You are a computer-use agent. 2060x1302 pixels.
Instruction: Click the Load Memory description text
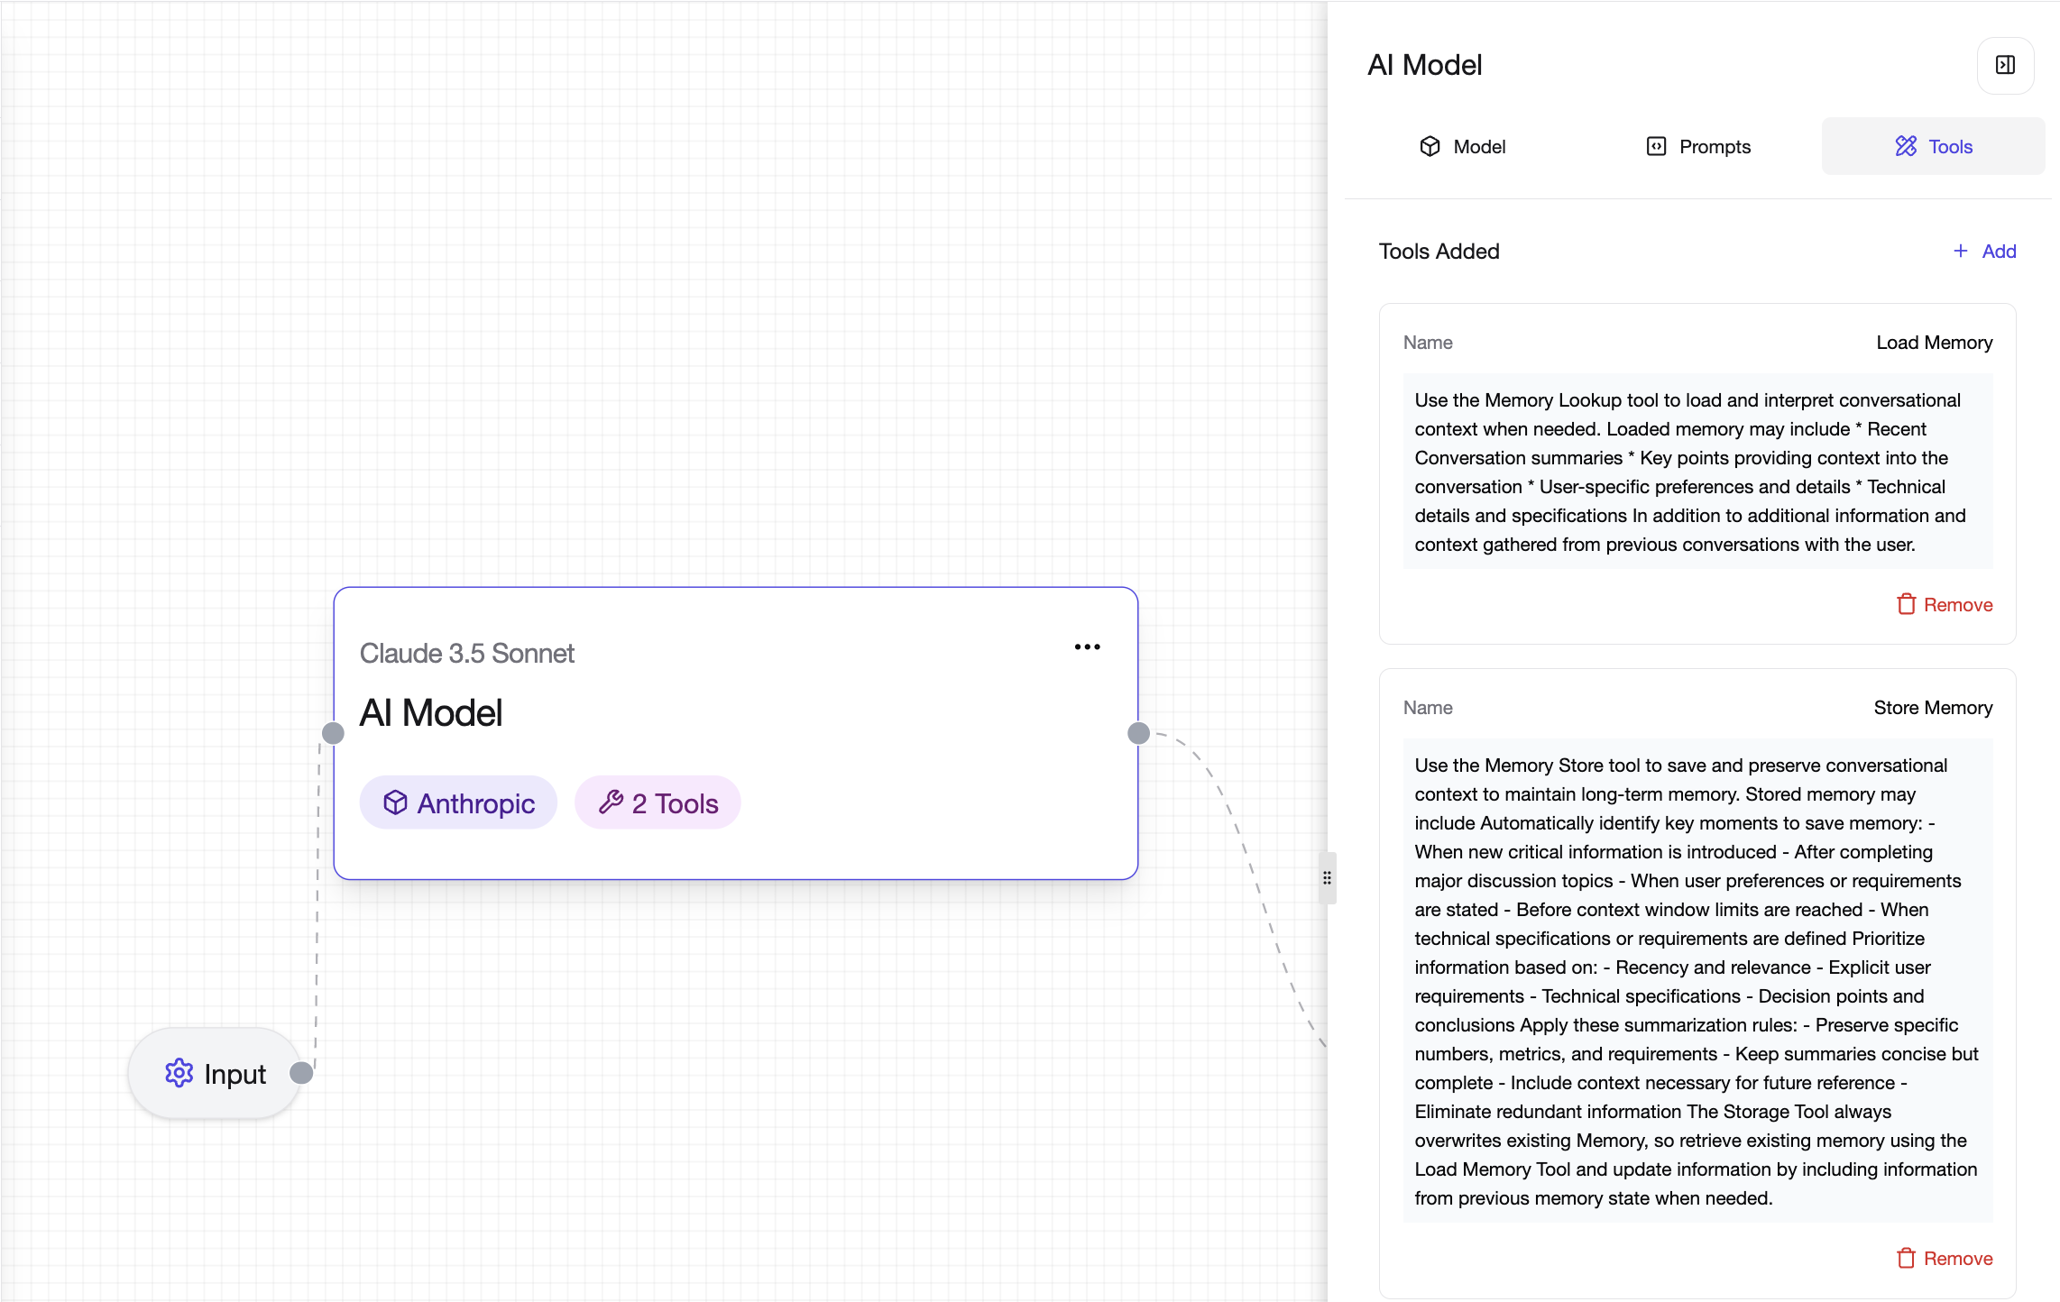pos(1697,472)
